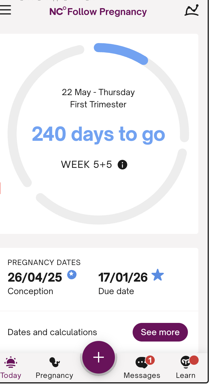
Task: Select the 17/01/26 due date
Action: pos(123,278)
